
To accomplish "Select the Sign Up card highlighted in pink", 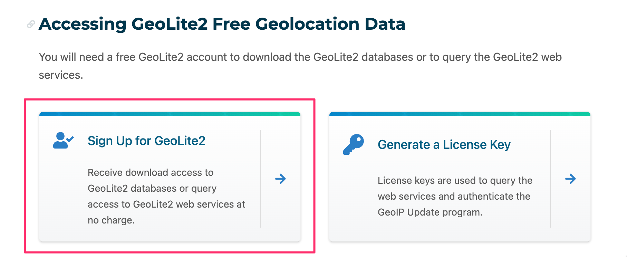I will (170, 176).
